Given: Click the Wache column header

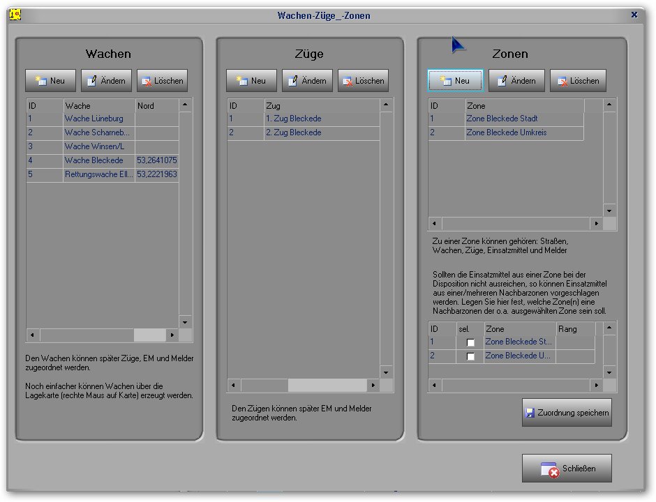Looking at the screenshot, I should (100, 106).
